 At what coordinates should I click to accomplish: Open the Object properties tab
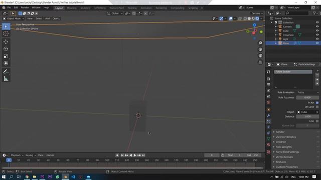point(269,109)
